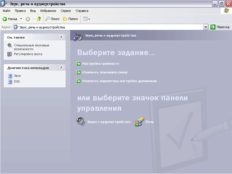
Task: Click the green Back arrow icon
Action: click(5, 19)
